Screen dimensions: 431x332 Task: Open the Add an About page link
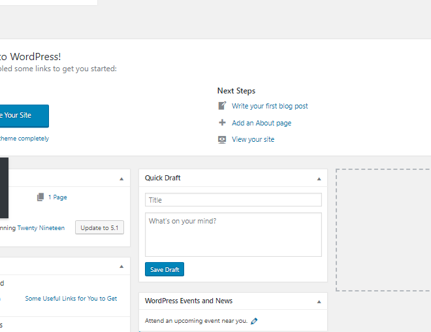261,123
